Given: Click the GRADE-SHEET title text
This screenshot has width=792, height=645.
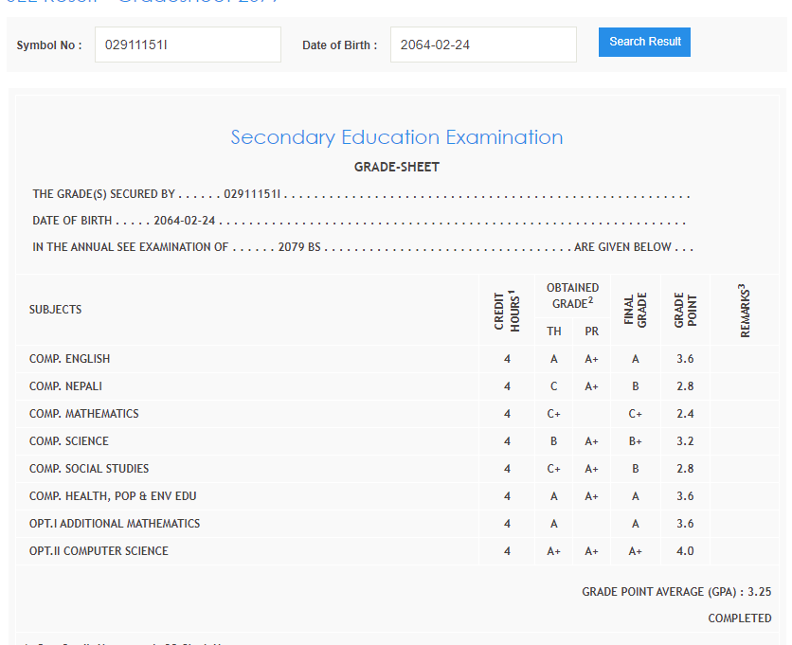Looking at the screenshot, I should [397, 167].
